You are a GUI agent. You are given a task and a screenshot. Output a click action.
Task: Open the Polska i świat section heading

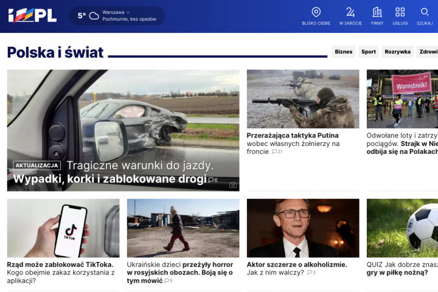55,52
